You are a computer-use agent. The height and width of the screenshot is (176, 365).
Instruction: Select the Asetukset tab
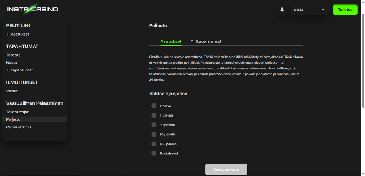(x=171, y=41)
